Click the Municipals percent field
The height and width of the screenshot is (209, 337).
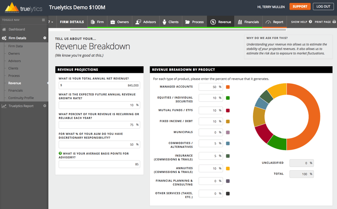coord(211,132)
